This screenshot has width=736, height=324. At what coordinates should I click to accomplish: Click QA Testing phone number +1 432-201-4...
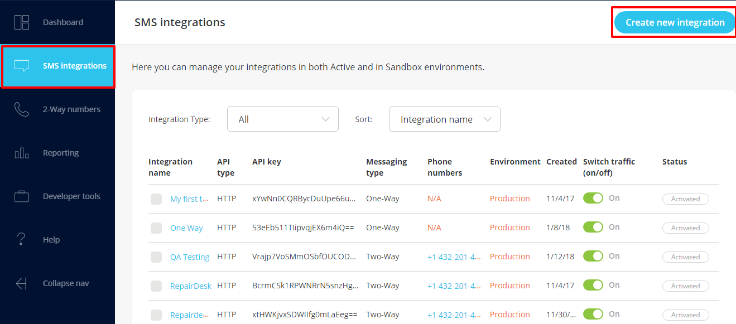454,257
